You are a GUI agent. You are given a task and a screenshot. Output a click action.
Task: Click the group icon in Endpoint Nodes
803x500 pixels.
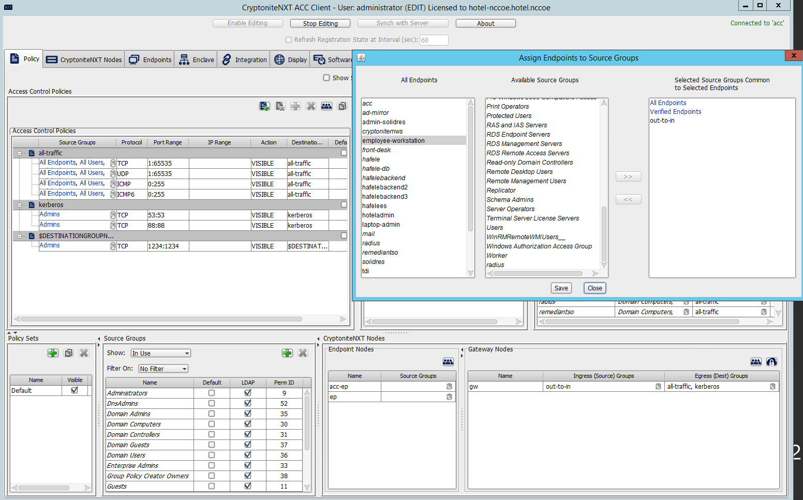click(448, 362)
